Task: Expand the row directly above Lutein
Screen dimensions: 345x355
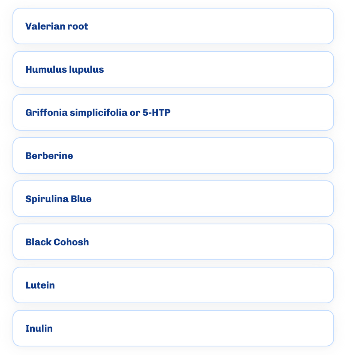Action: (x=173, y=242)
